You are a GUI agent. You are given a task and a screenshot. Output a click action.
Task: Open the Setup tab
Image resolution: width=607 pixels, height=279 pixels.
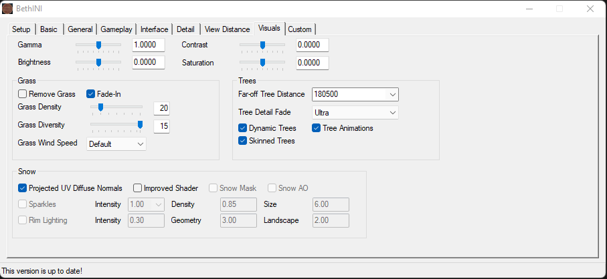21,29
